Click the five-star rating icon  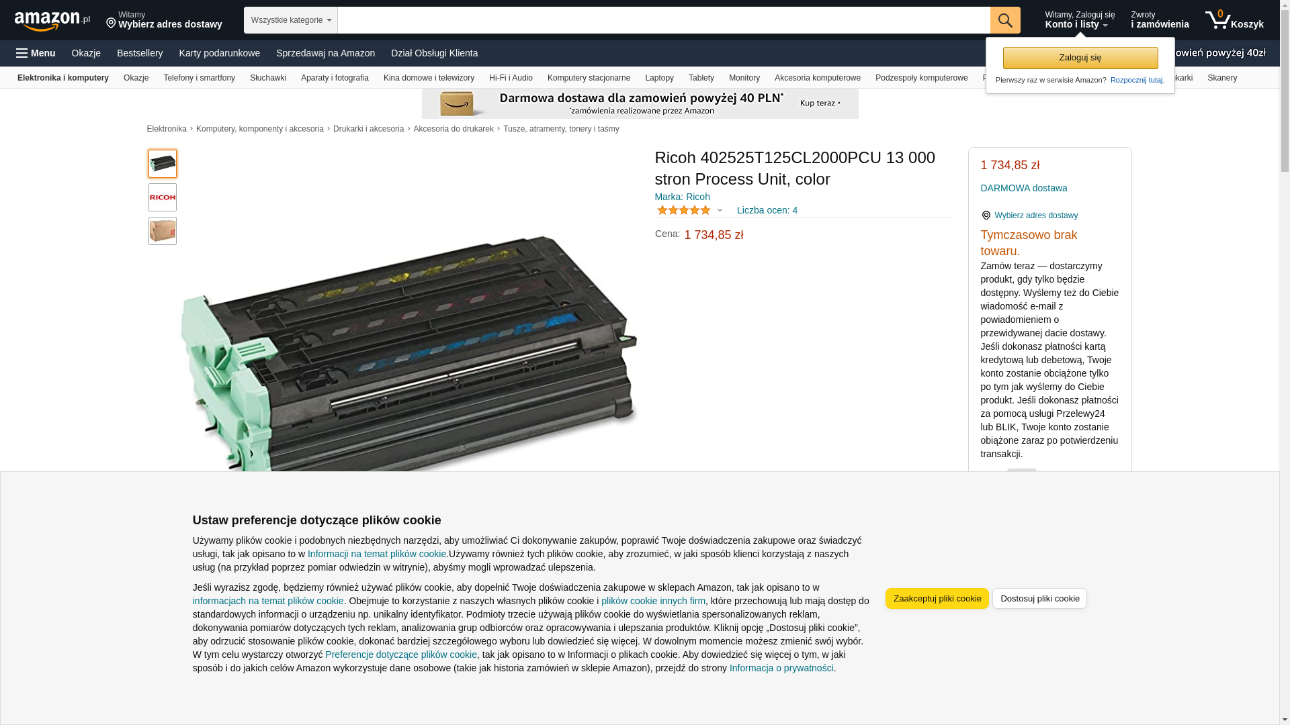[683, 210]
